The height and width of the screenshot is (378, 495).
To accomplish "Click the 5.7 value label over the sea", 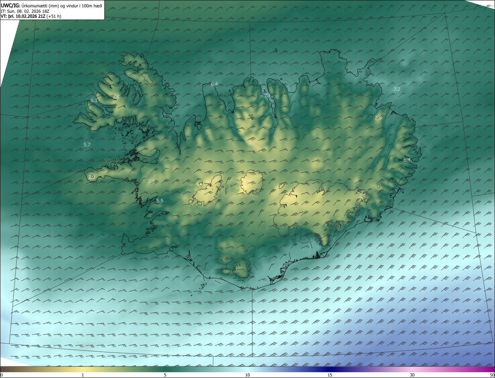I will (87, 145).
